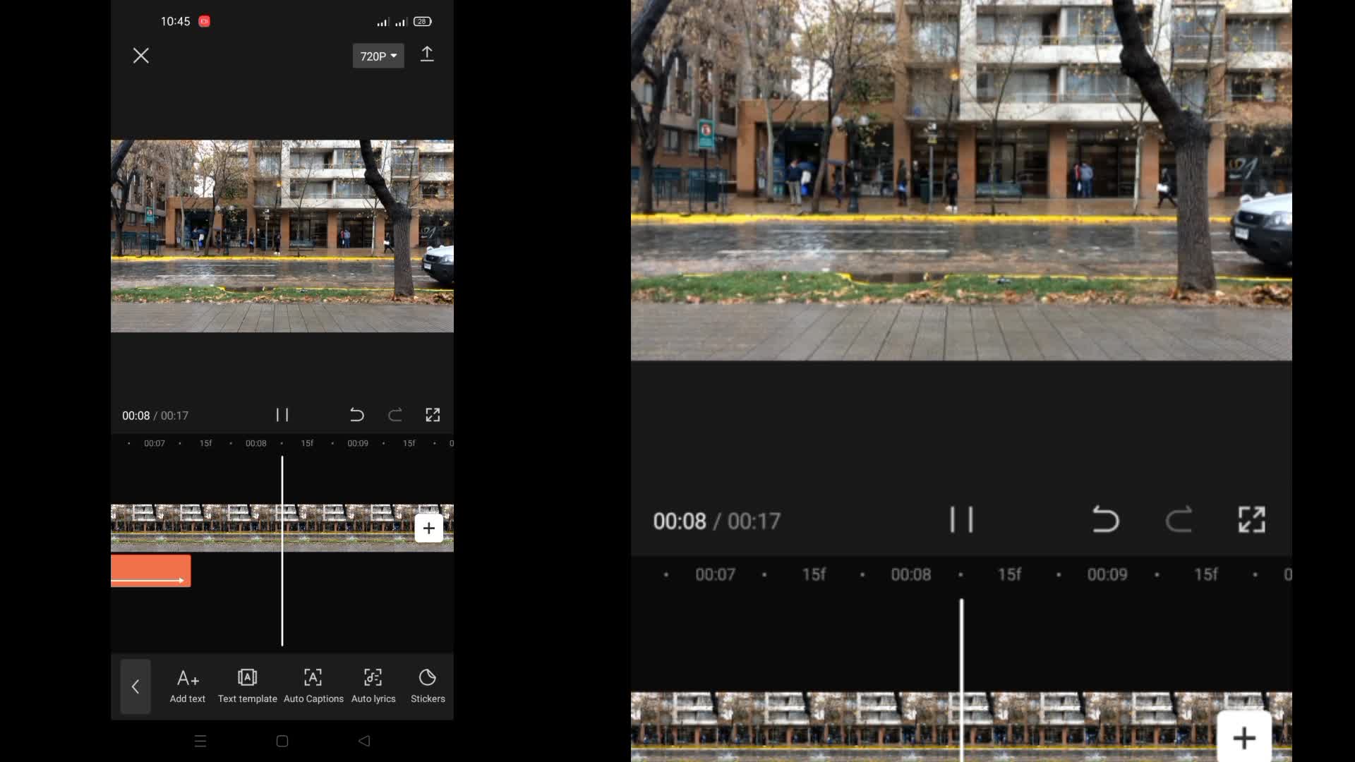Tap the export upload icon

point(426,55)
